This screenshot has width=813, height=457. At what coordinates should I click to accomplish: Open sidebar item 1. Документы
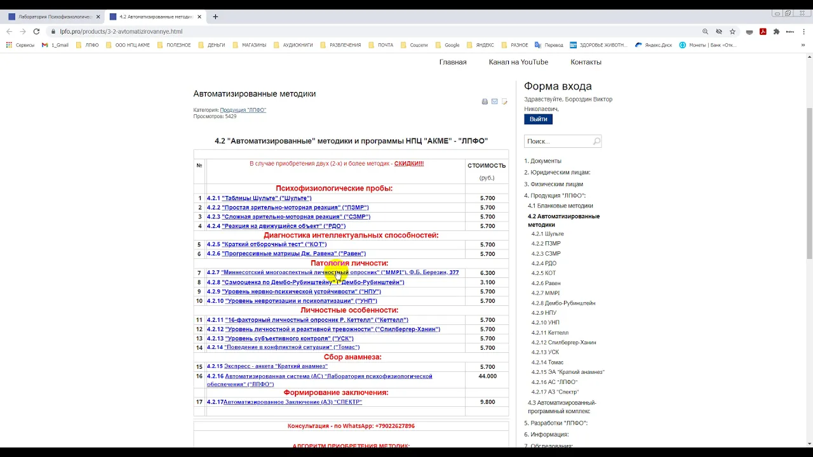pos(543,161)
